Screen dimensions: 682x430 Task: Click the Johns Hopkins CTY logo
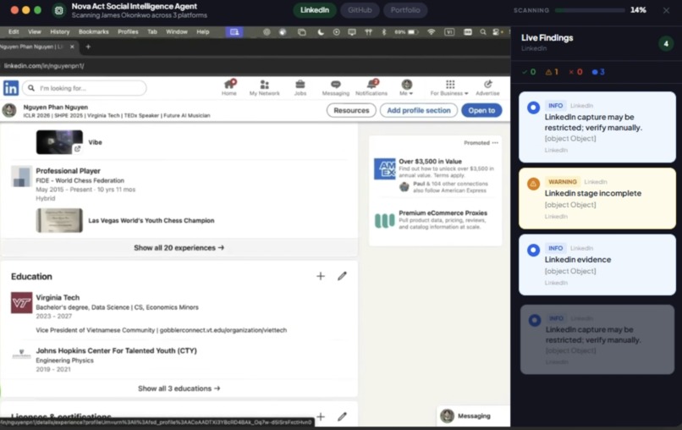[21, 355]
